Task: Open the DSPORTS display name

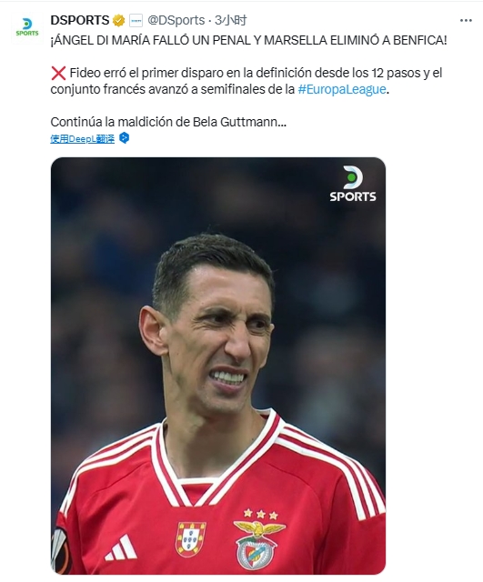Action: (x=80, y=20)
